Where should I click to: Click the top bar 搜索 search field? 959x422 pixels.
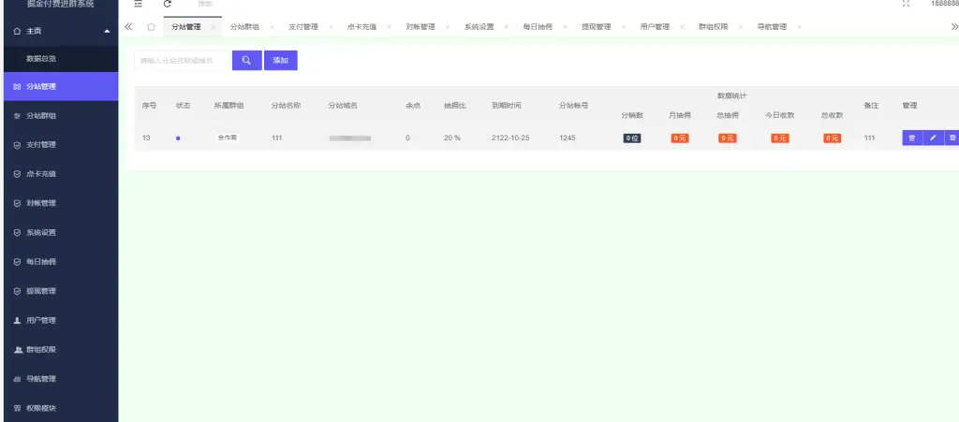tap(205, 4)
